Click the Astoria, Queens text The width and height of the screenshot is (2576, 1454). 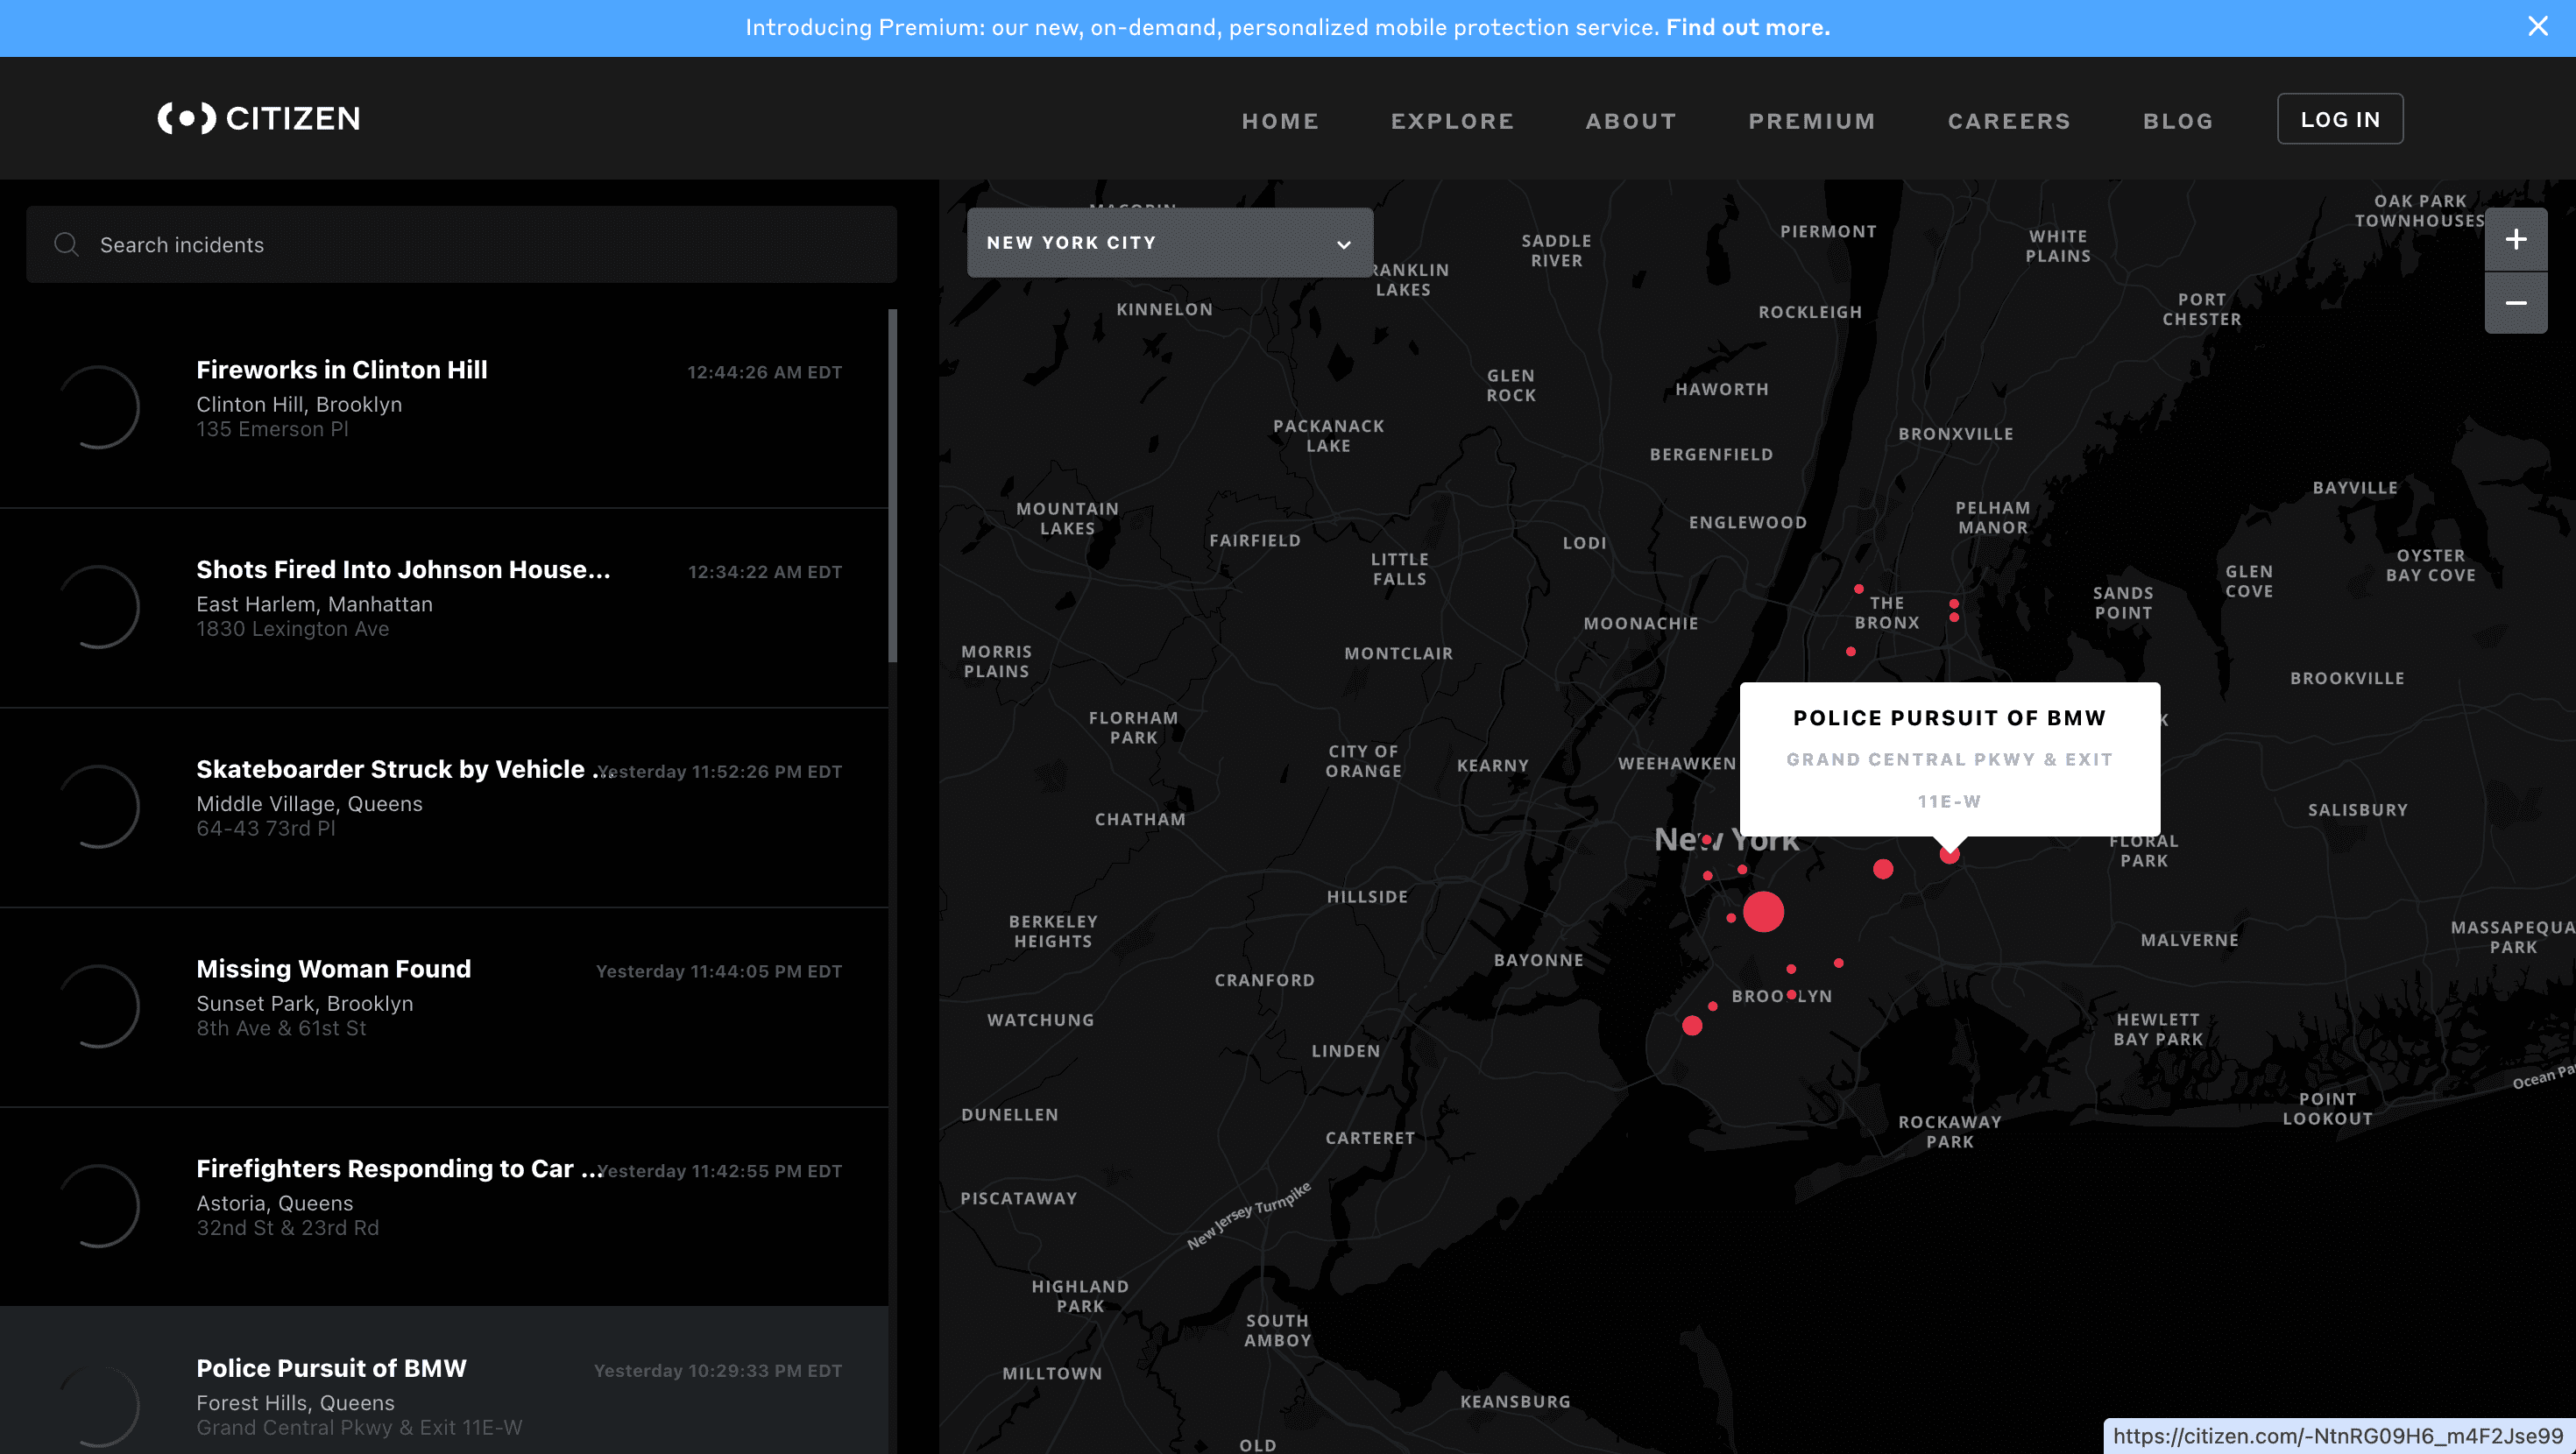(x=274, y=1203)
